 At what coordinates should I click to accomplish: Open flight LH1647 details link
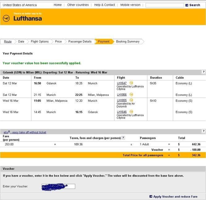pyautogui.click(x=122, y=83)
